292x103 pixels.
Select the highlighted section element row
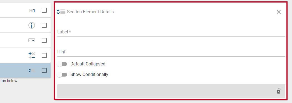(25, 70)
